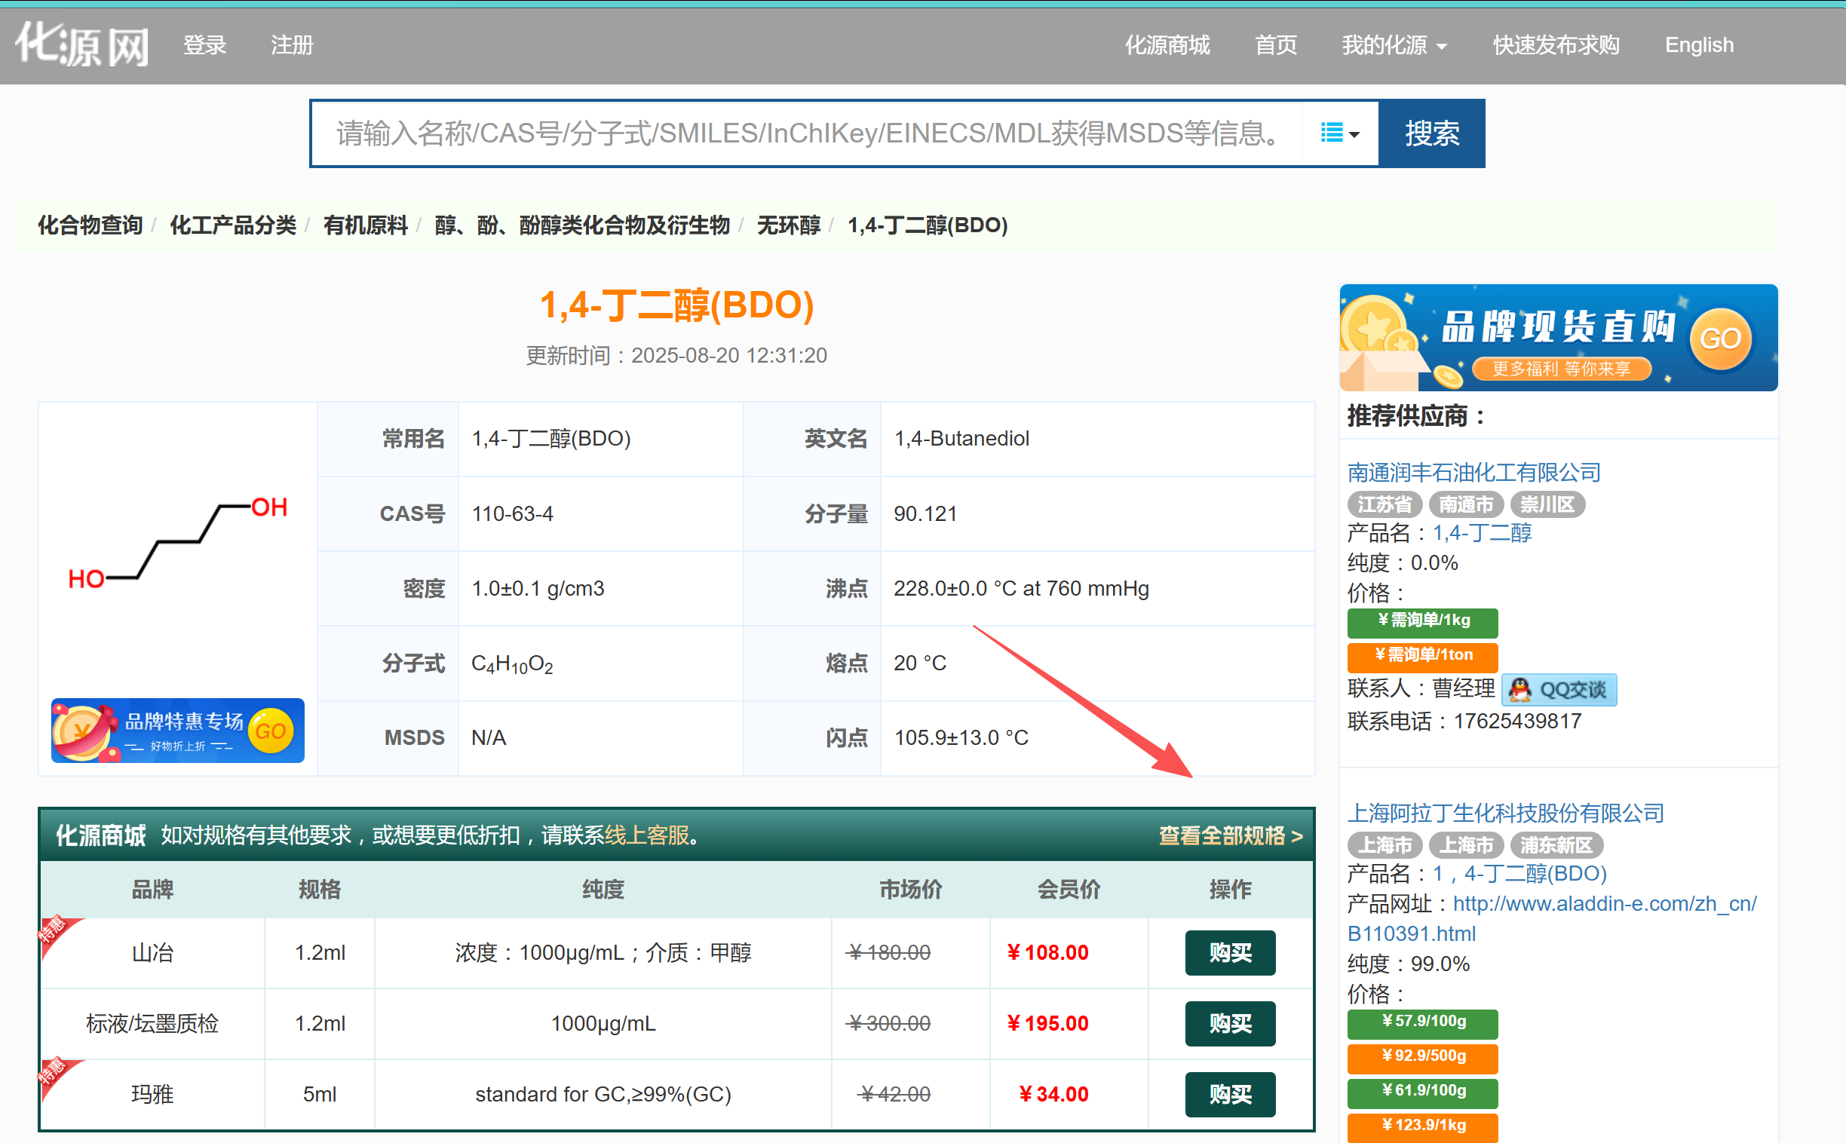Screen dimensions: 1846x1143
Task: Click the 品牌特惠专场 promo banner
Action: (178, 731)
